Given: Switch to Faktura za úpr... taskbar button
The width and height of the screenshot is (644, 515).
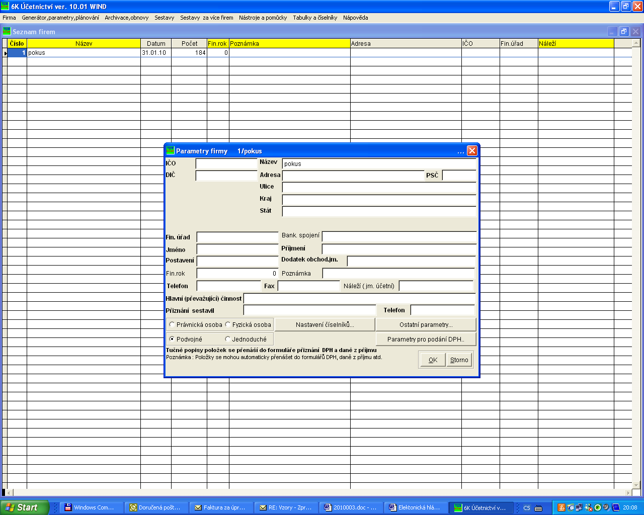Looking at the screenshot, I should point(221,507).
